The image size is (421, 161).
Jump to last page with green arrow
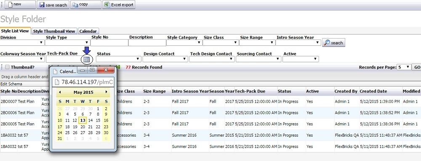pyautogui.click(x=118, y=67)
